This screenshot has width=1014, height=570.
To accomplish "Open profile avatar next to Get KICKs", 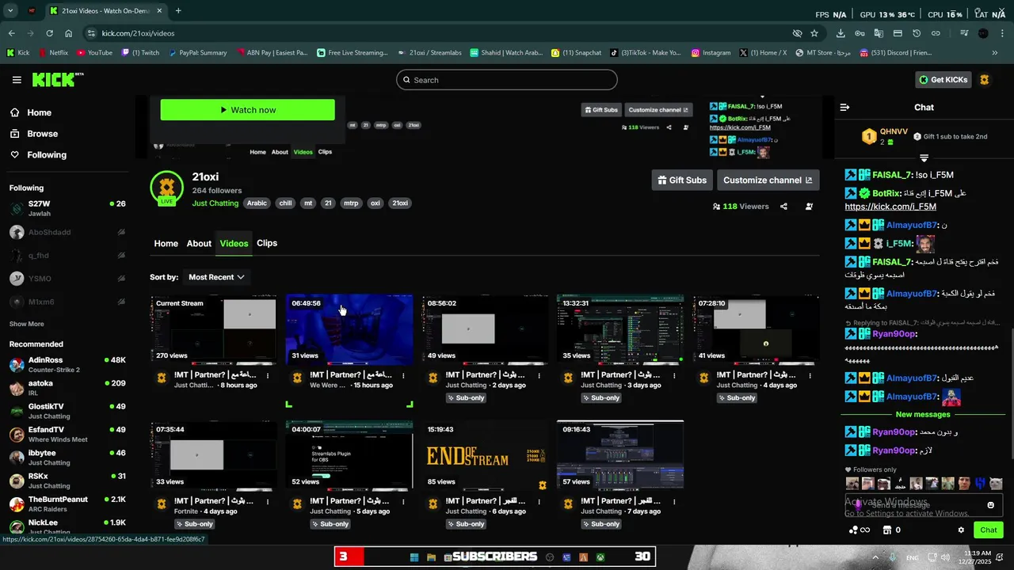I will click(x=984, y=80).
